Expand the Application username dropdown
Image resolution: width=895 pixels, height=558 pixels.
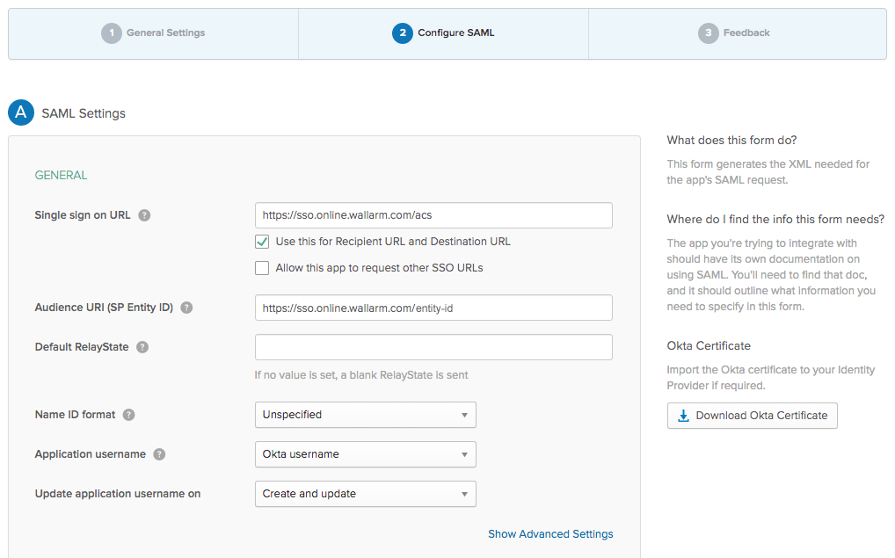click(x=365, y=454)
